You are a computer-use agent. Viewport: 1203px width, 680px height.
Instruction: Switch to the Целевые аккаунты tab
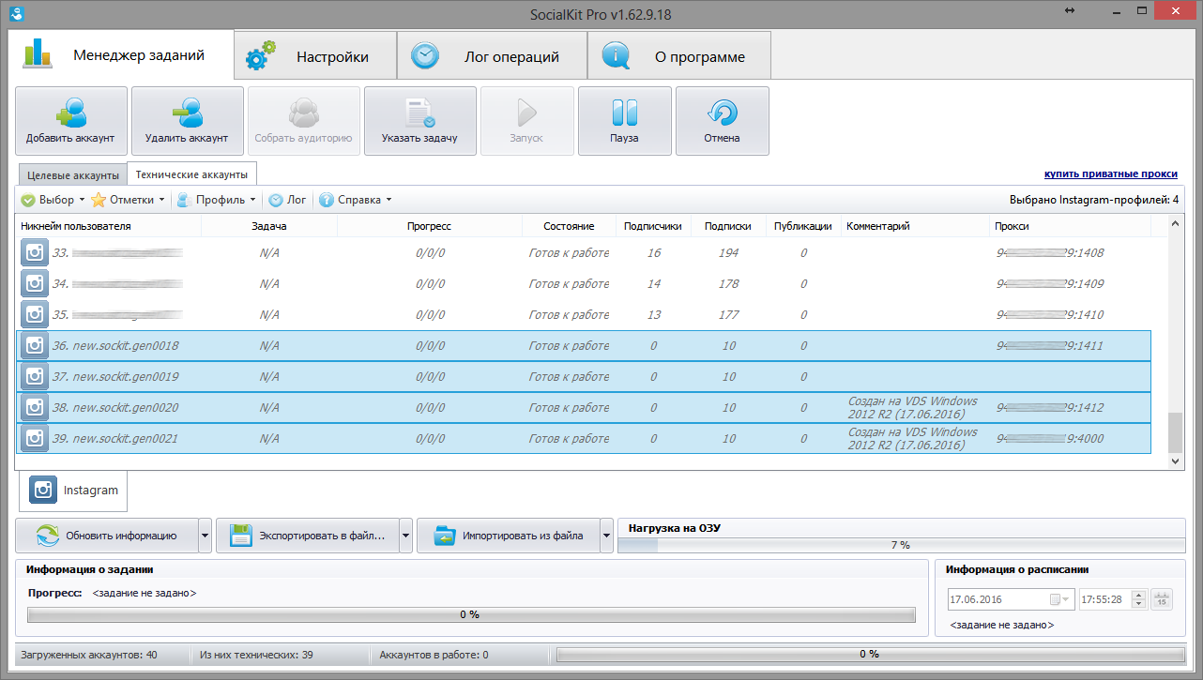click(x=73, y=174)
